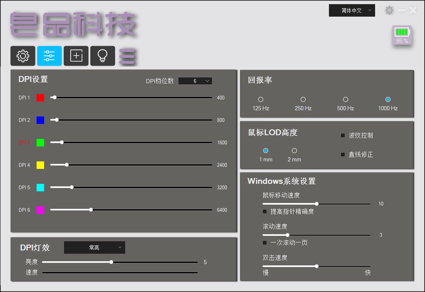
Task: Select the highlighted DPI 3 profile label
Action: (24, 142)
